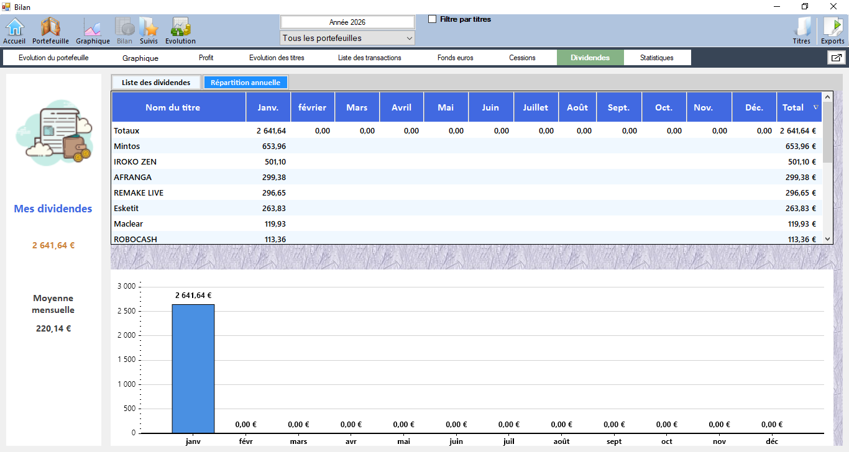
Task: Open the Evolution toolbar icon
Action: coord(180,30)
